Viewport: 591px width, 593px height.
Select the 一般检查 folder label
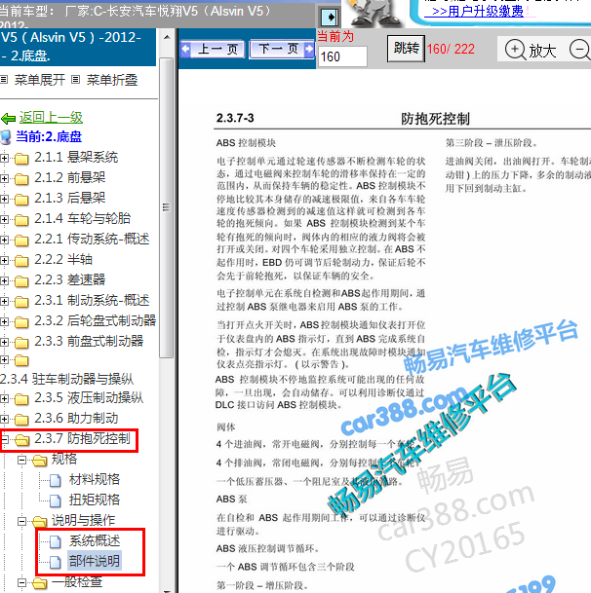point(77,582)
